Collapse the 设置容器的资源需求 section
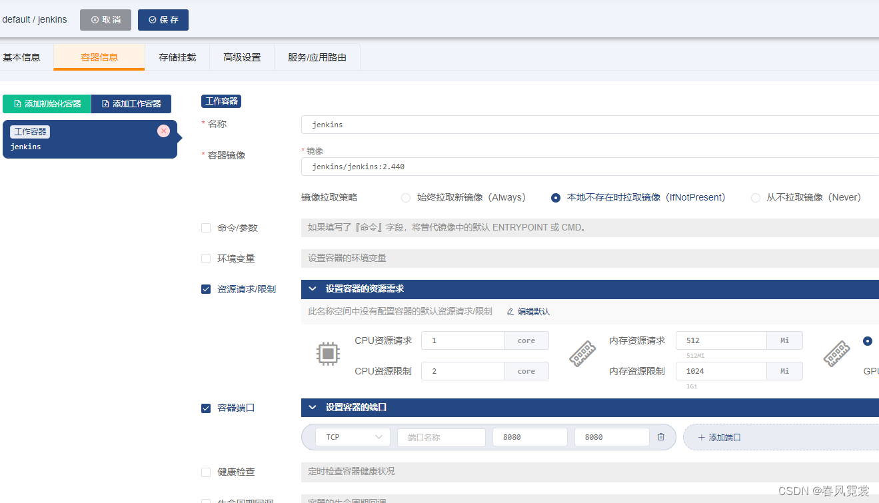The image size is (879, 503). pos(313,288)
